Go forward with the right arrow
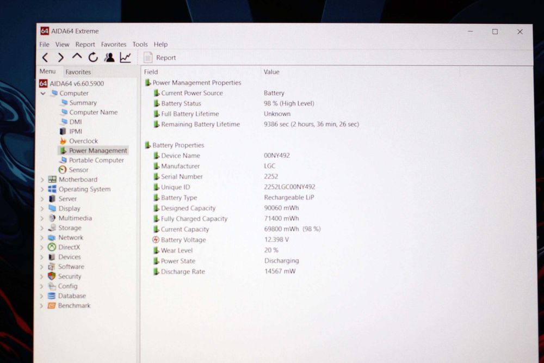 (x=61, y=58)
